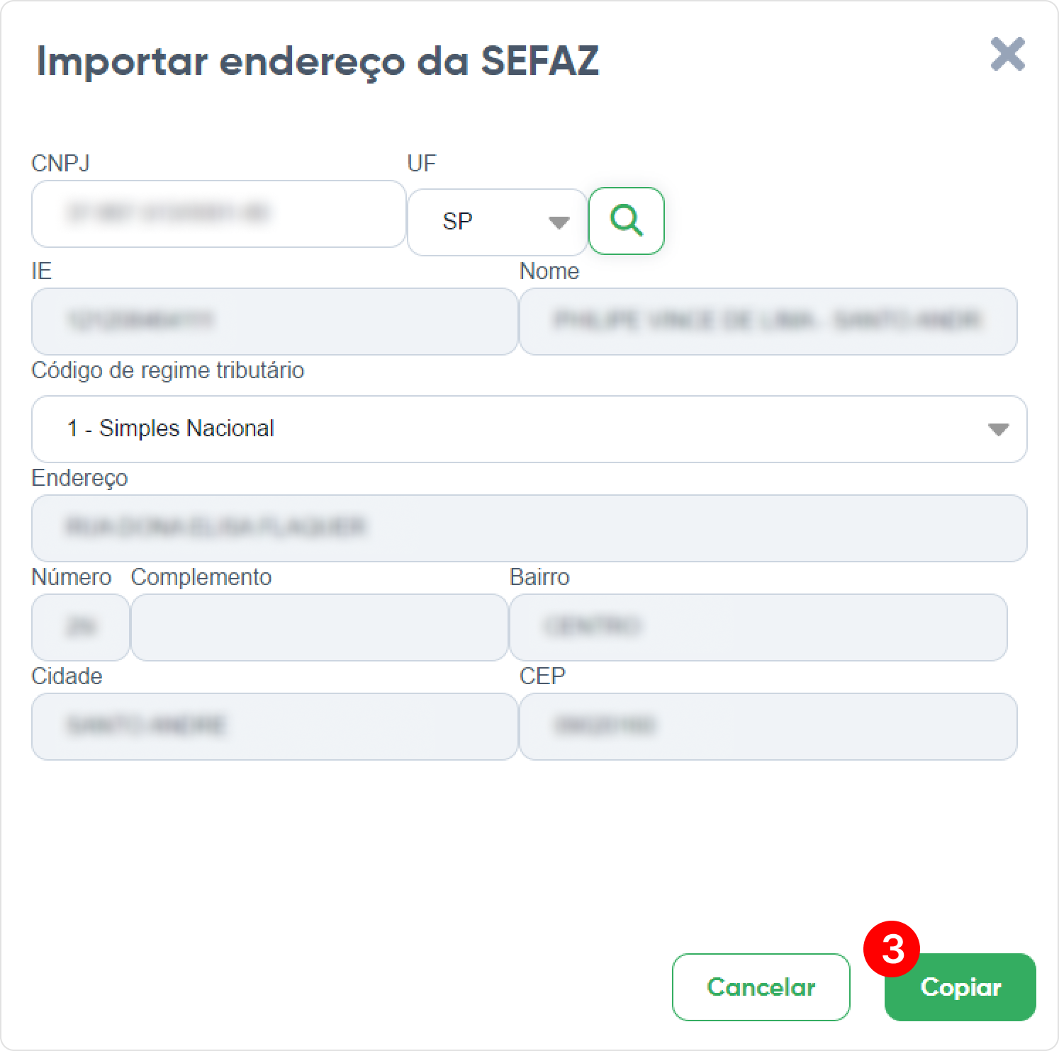Click the Número field

[x=81, y=627]
